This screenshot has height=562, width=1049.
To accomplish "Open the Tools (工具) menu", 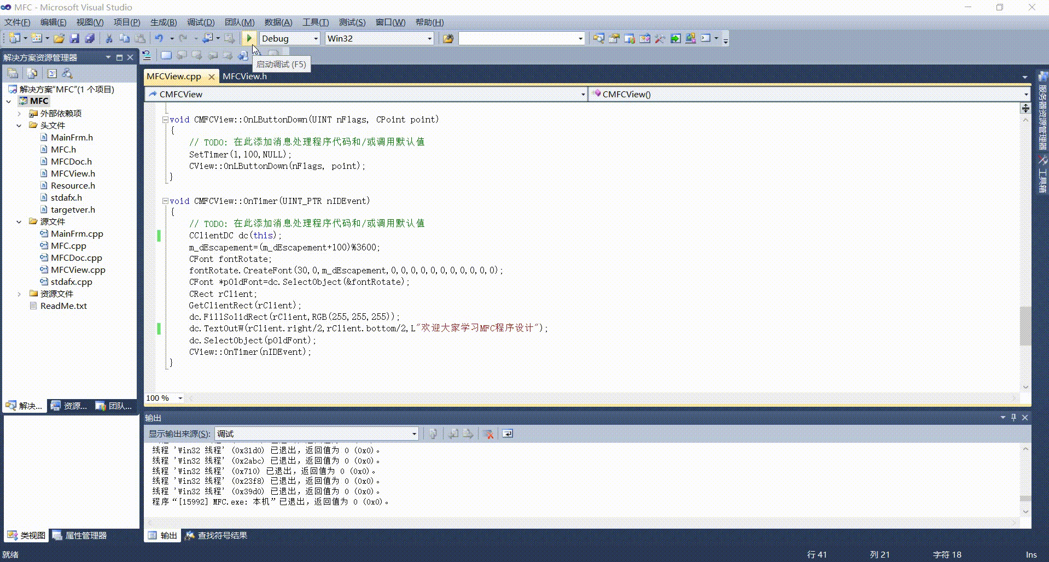I will [x=316, y=22].
